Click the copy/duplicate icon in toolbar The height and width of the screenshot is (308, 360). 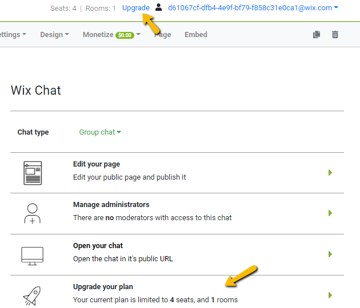click(317, 35)
